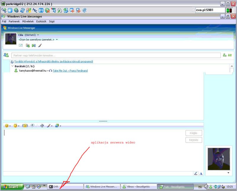This screenshot has height=191, width=237.
Task: Click the AB change font icon in chat toolbar
Action: coord(42,126)
